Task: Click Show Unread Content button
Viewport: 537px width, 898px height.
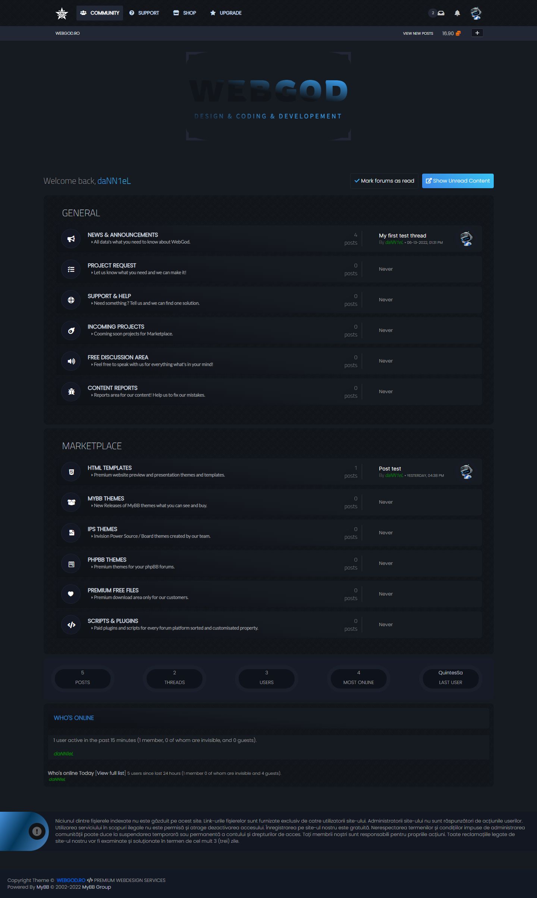Action: (458, 181)
